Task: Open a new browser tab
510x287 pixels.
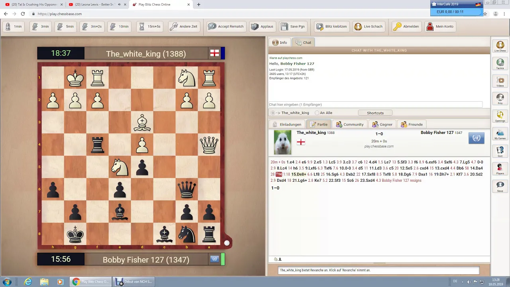Action: tap(198, 4)
